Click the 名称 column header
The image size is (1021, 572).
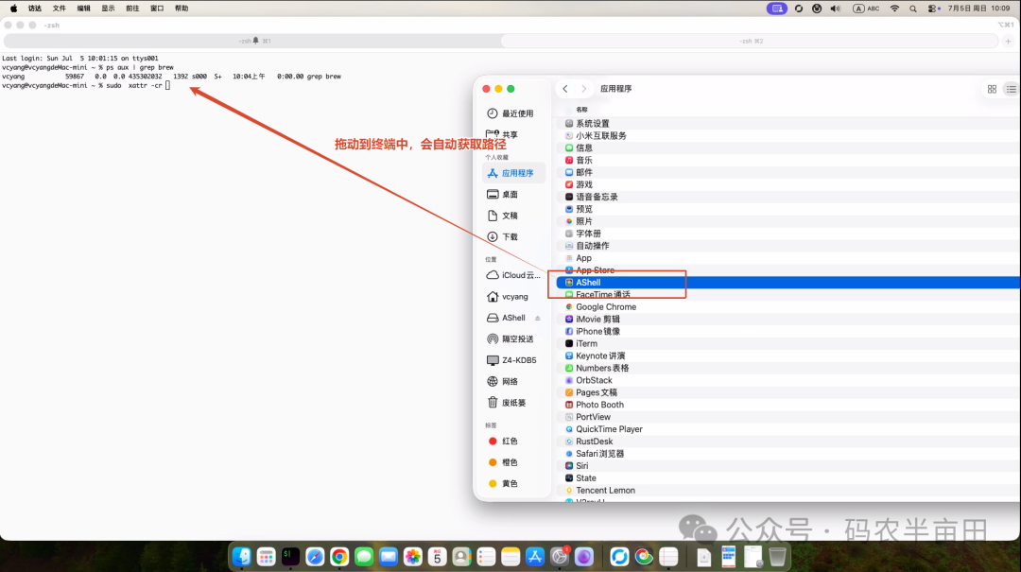click(x=581, y=110)
